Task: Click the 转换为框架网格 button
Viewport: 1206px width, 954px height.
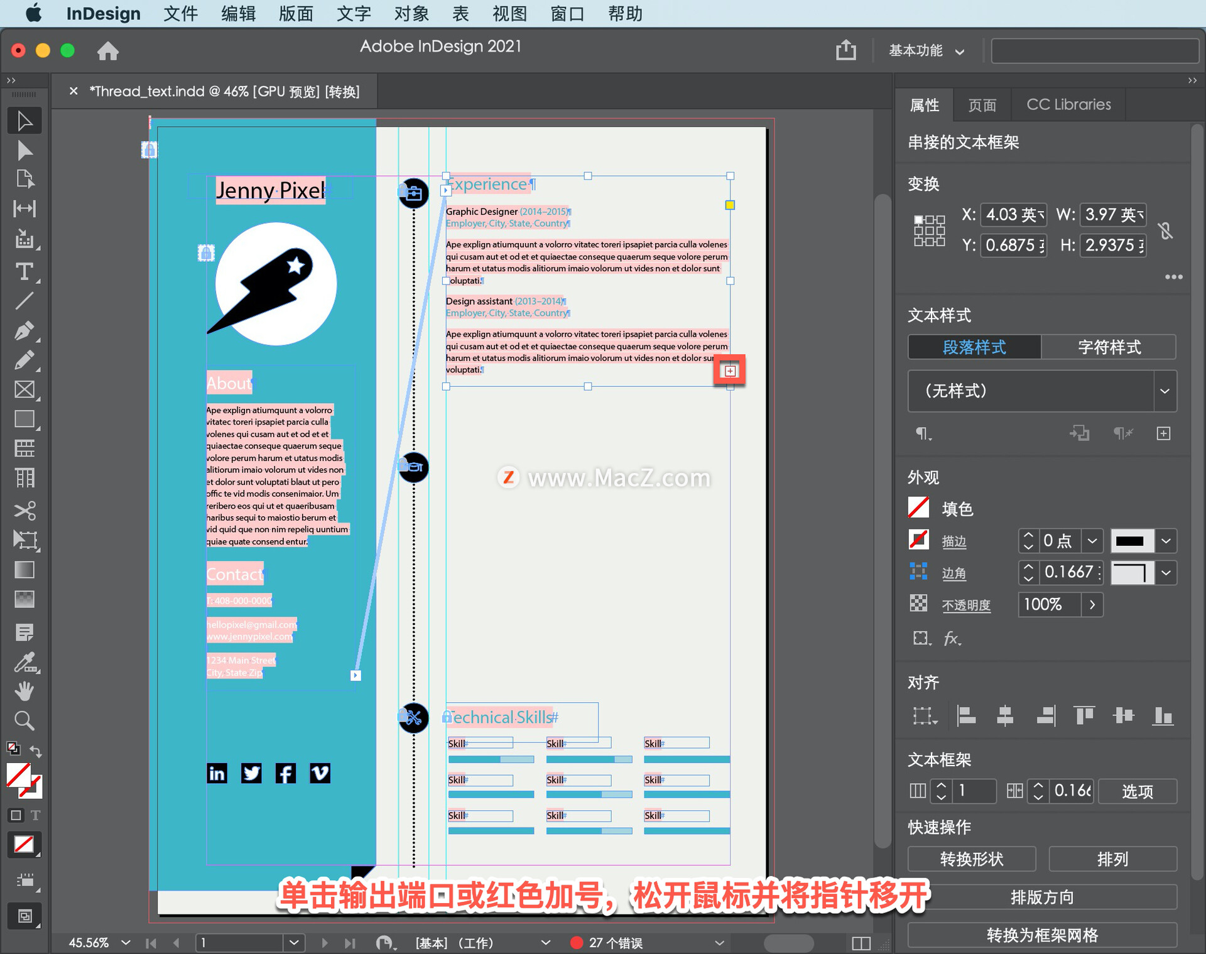Action: click(x=1042, y=935)
